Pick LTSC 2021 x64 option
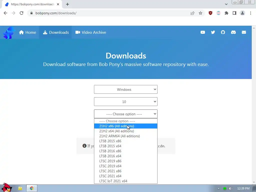This screenshot has height=192, width=256. coord(126,176)
